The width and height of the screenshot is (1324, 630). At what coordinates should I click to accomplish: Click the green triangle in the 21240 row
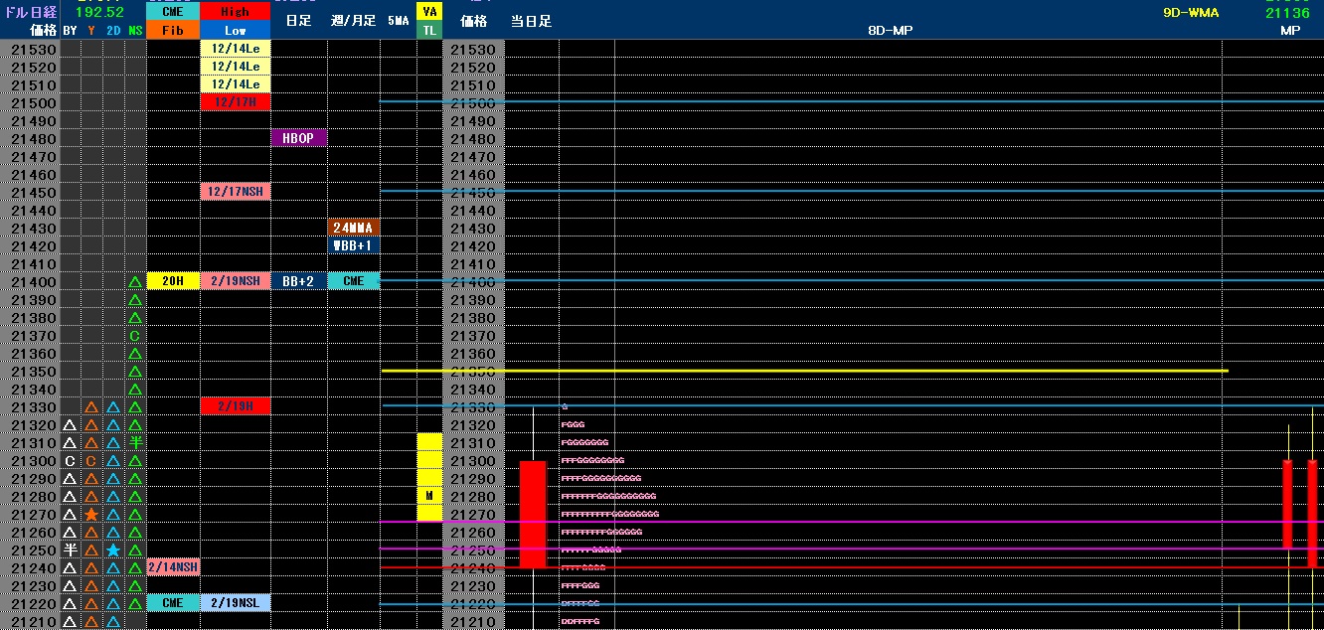point(135,567)
